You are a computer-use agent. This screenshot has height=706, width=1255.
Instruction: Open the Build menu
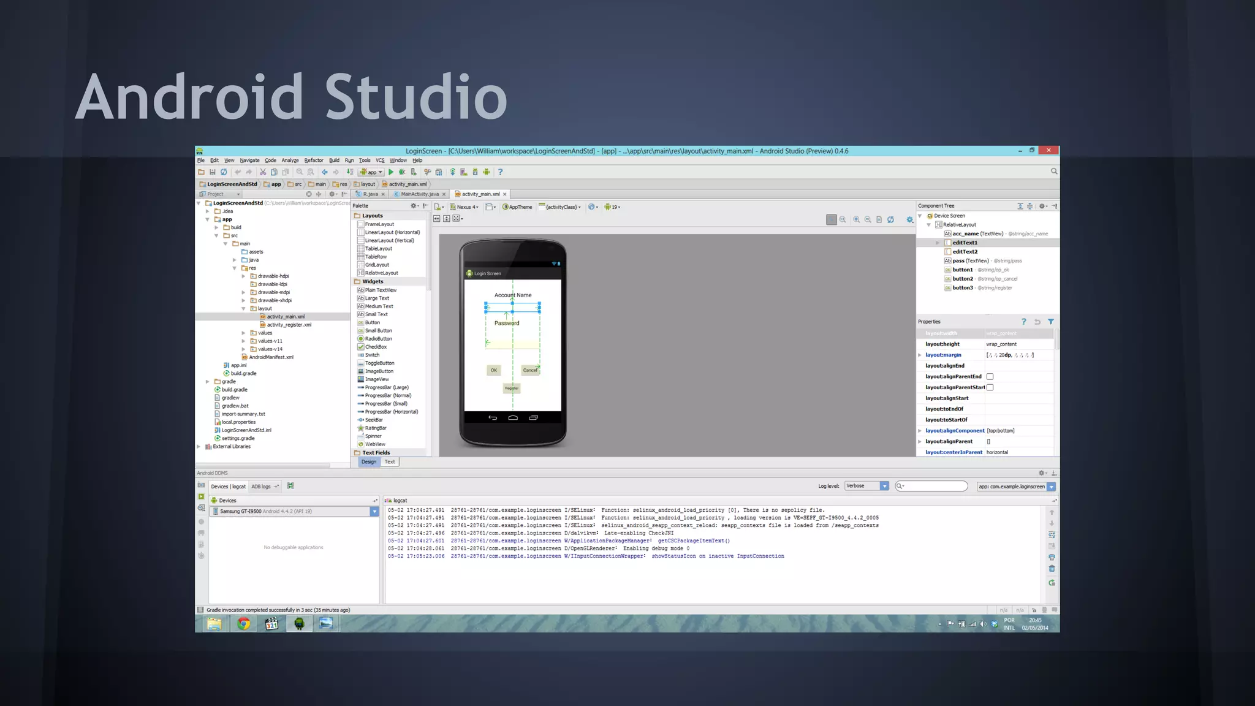click(x=334, y=161)
